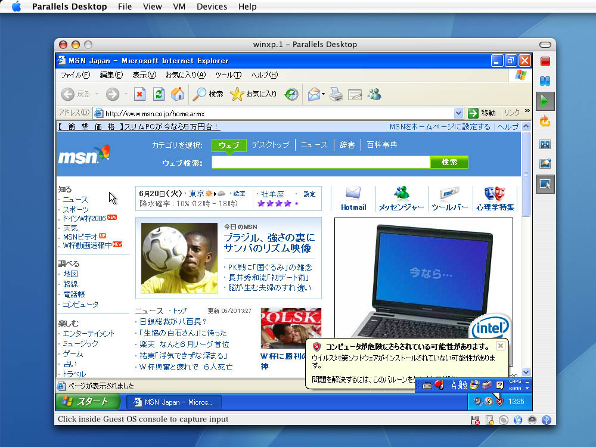Image resolution: width=596 pixels, height=447 pixels.
Task: Toggle IME input mode 'A般' in language bar
Action: tap(459, 385)
